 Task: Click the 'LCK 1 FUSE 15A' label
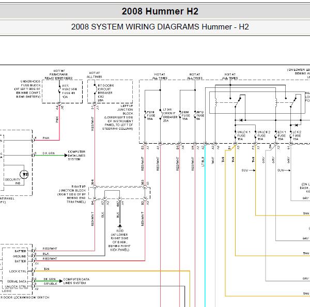[282, 135]
